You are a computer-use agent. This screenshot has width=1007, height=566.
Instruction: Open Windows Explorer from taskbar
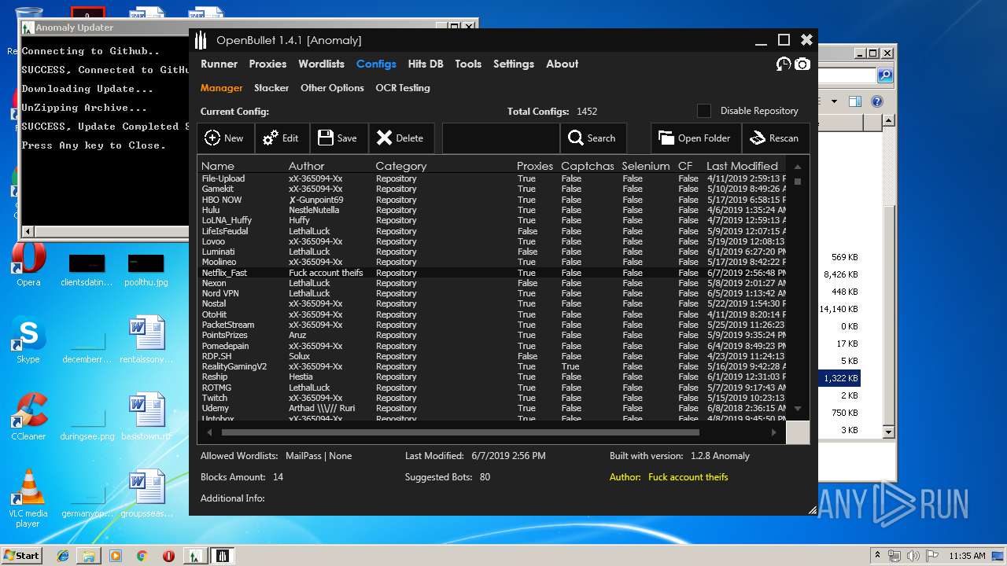pyautogui.click(x=89, y=556)
